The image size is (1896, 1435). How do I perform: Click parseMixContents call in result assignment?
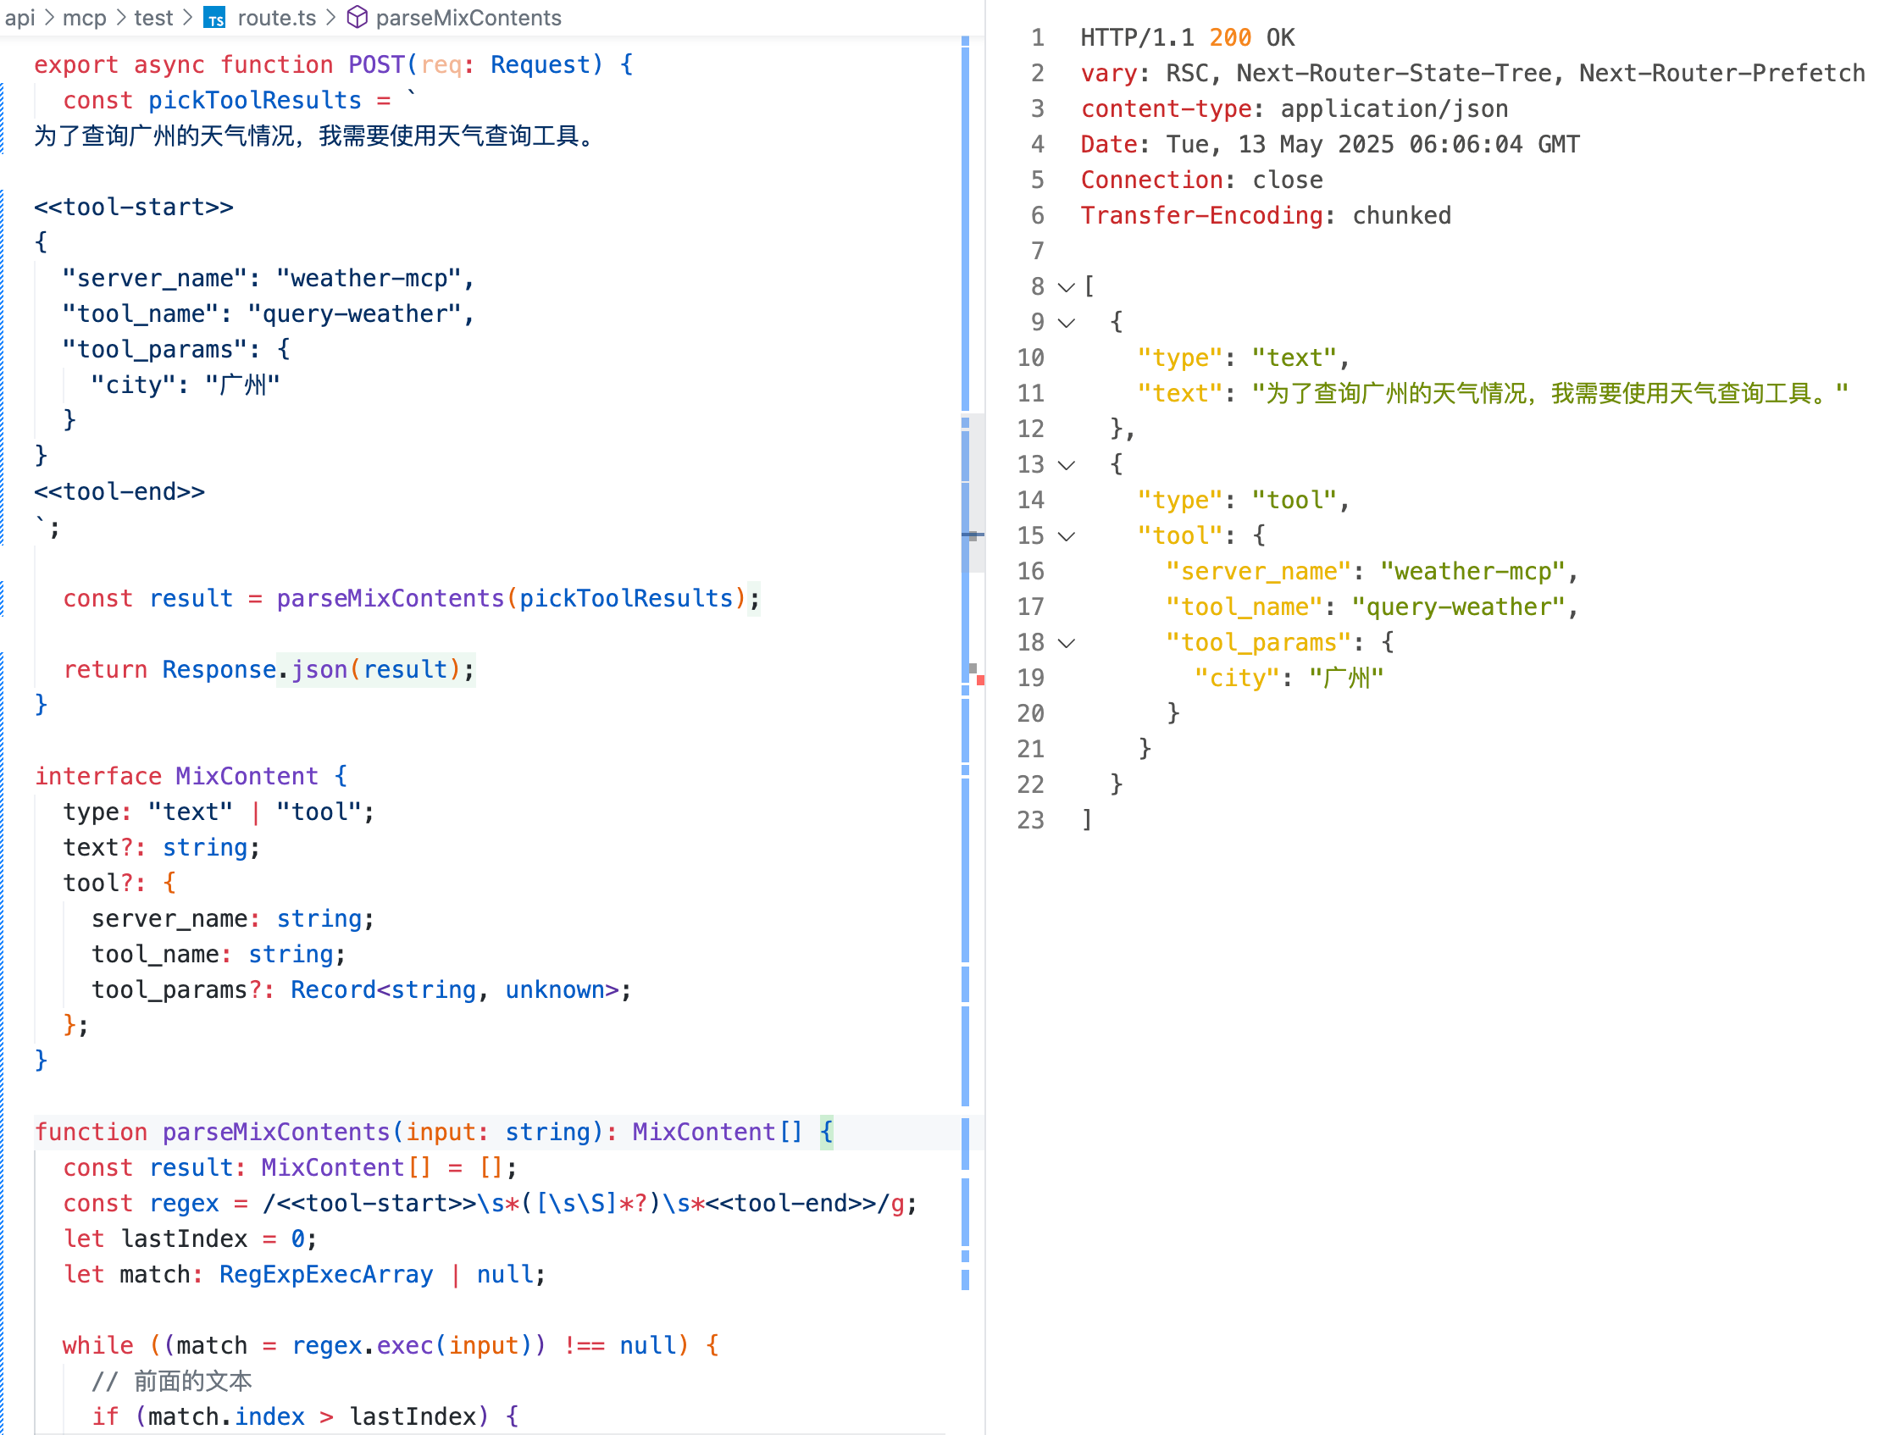(x=390, y=598)
